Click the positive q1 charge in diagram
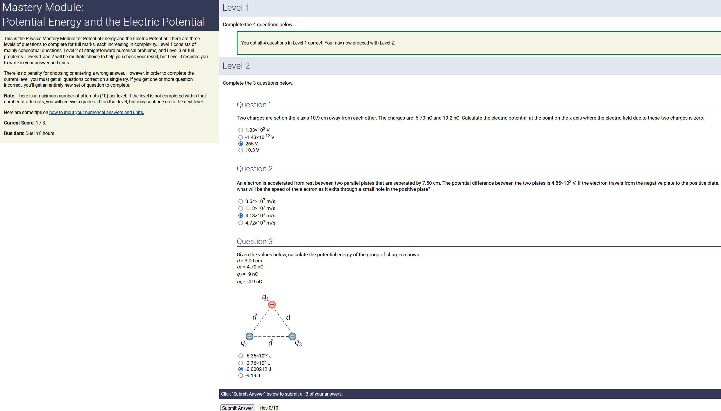 pyautogui.click(x=272, y=305)
